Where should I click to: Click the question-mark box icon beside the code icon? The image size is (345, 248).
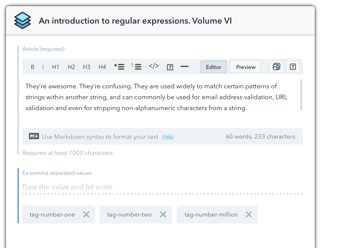click(170, 67)
